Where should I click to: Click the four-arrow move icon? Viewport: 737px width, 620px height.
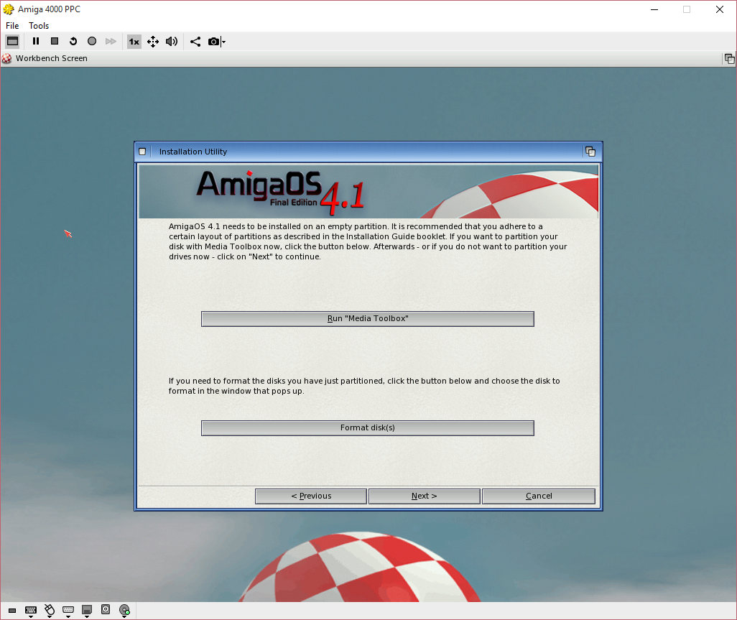[x=153, y=42]
